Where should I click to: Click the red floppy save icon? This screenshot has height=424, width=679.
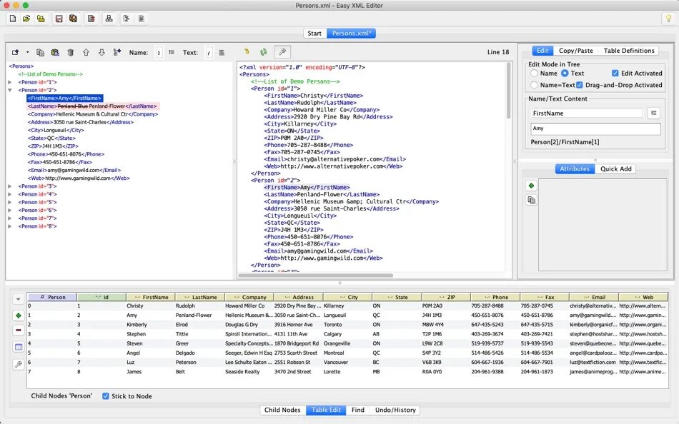pos(59,19)
